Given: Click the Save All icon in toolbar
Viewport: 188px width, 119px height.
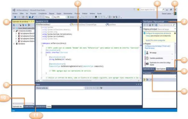Looking at the screenshot, I should tap(32, 17).
